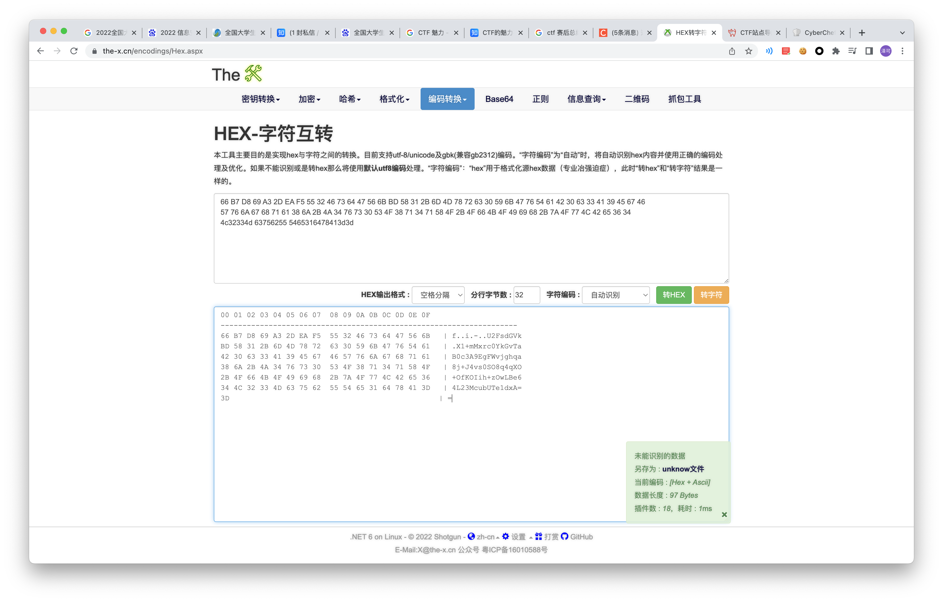Open the purple profile avatar

[x=886, y=51]
